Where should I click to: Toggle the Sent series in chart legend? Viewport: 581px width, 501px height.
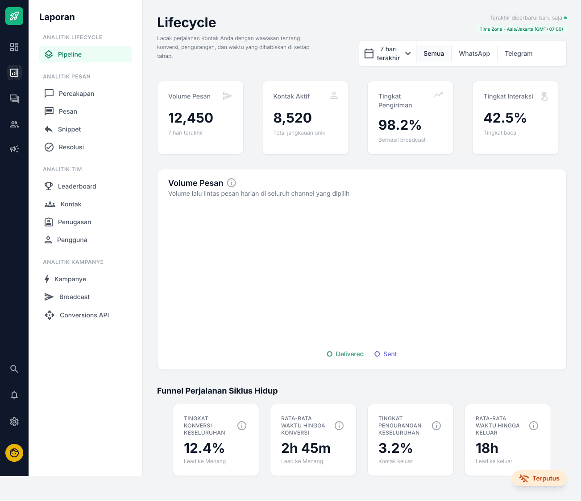[386, 354]
